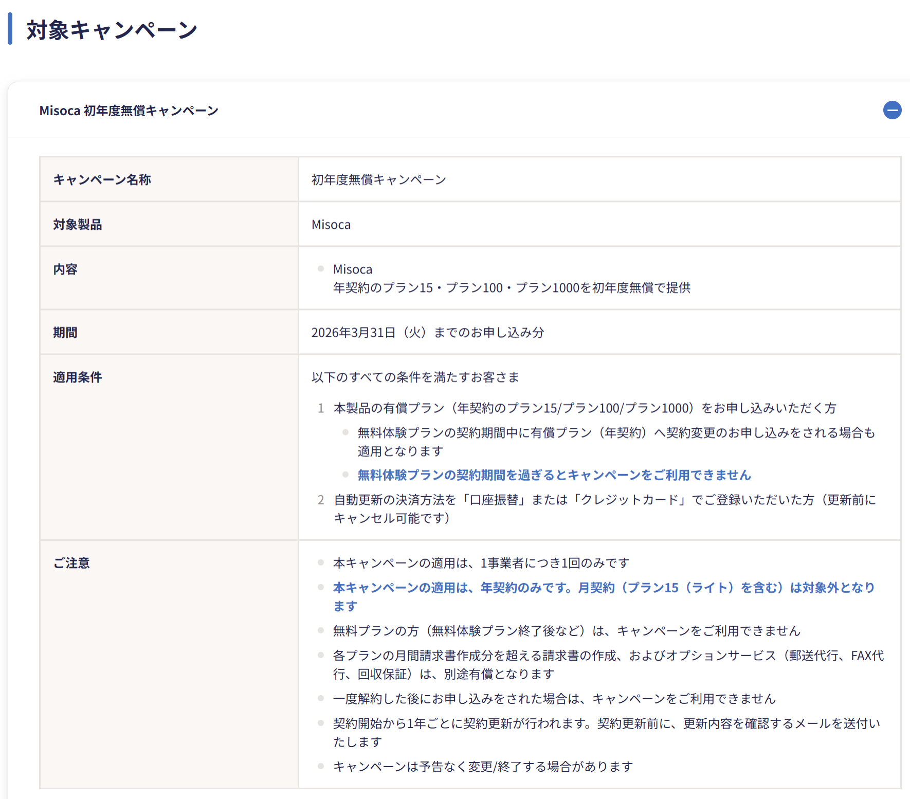The image size is (910, 799).
Task: Click the Misoca value in the 対象製品 row
Action: coord(331,225)
